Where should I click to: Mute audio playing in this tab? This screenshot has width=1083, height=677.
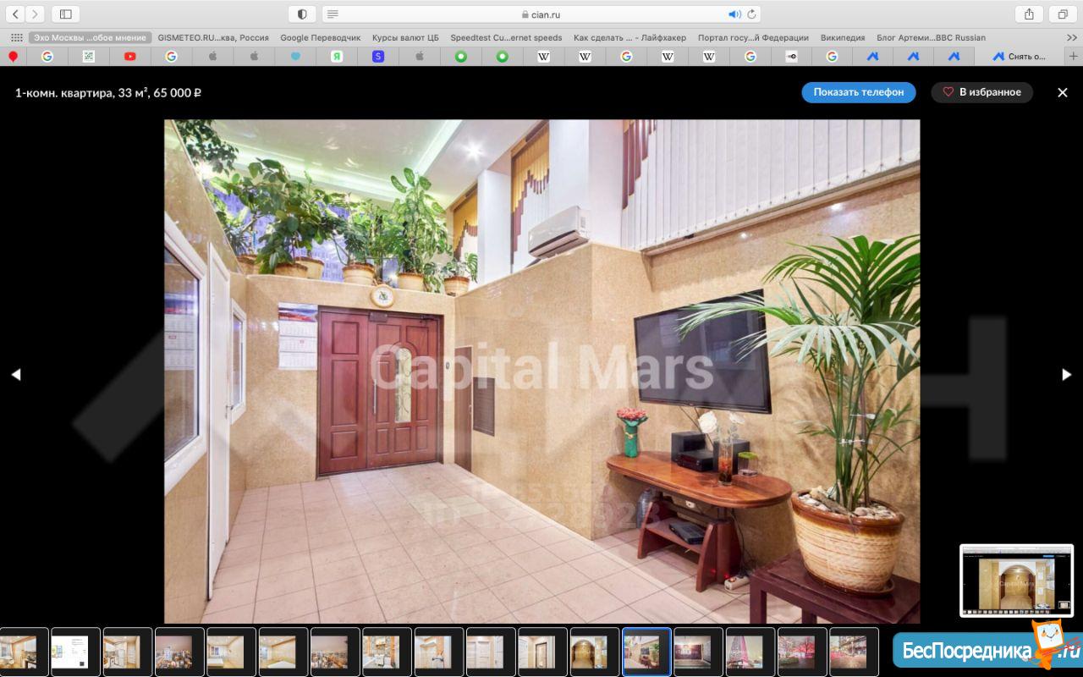(734, 14)
